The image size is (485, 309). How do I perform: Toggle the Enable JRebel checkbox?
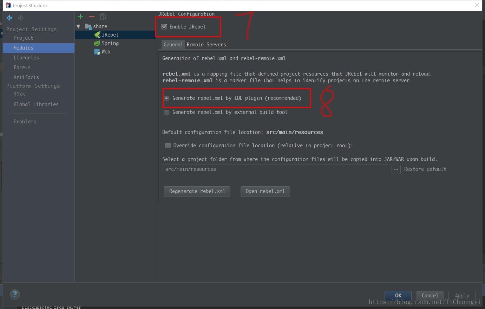pos(164,27)
